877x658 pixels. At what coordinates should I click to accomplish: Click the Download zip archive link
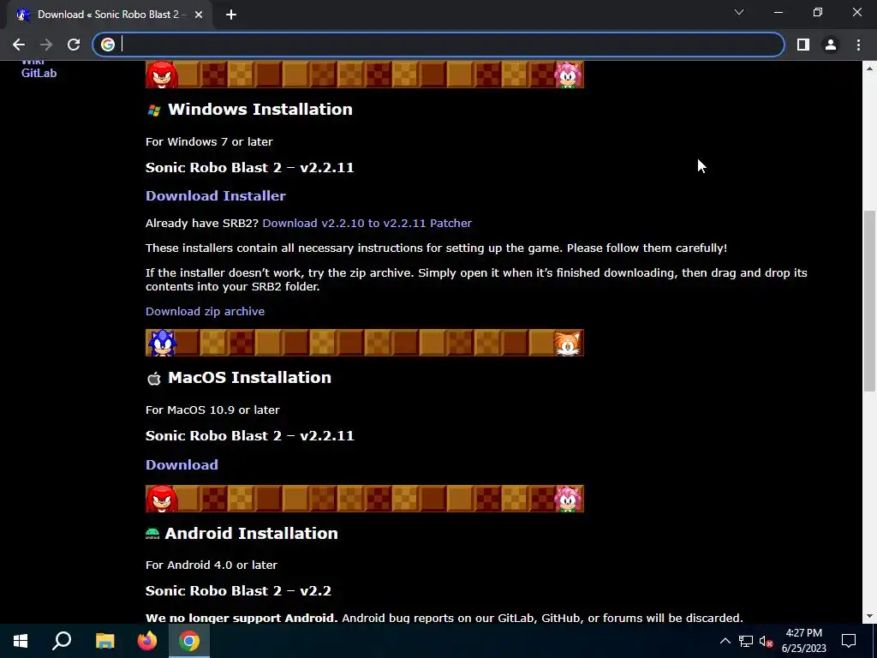coord(205,311)
